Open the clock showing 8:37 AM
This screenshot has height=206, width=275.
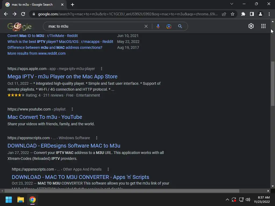pos(262,200)
